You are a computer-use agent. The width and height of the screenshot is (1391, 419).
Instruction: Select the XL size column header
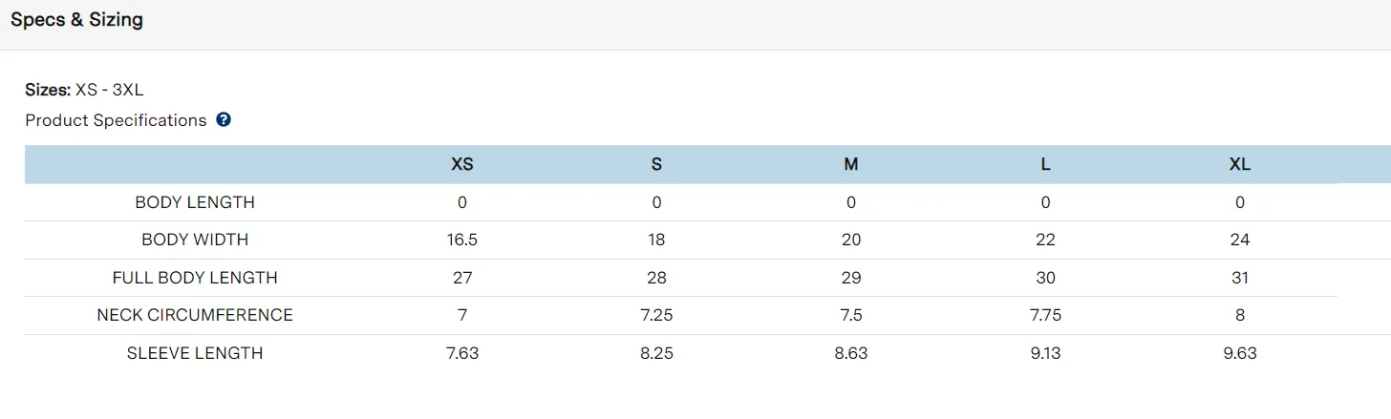[1240, 164]
